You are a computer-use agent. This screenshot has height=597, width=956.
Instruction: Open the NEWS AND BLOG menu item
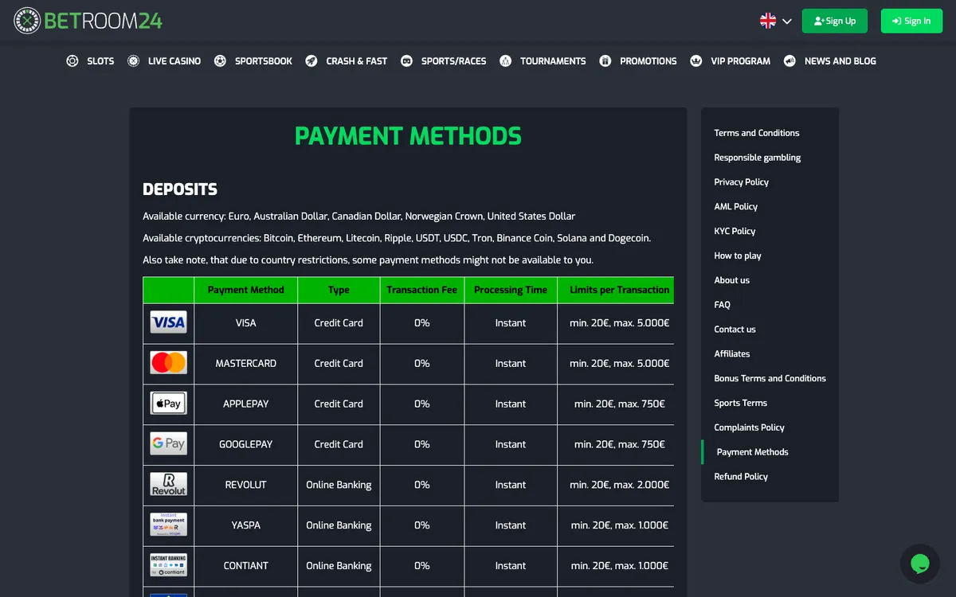coord(840,61)
